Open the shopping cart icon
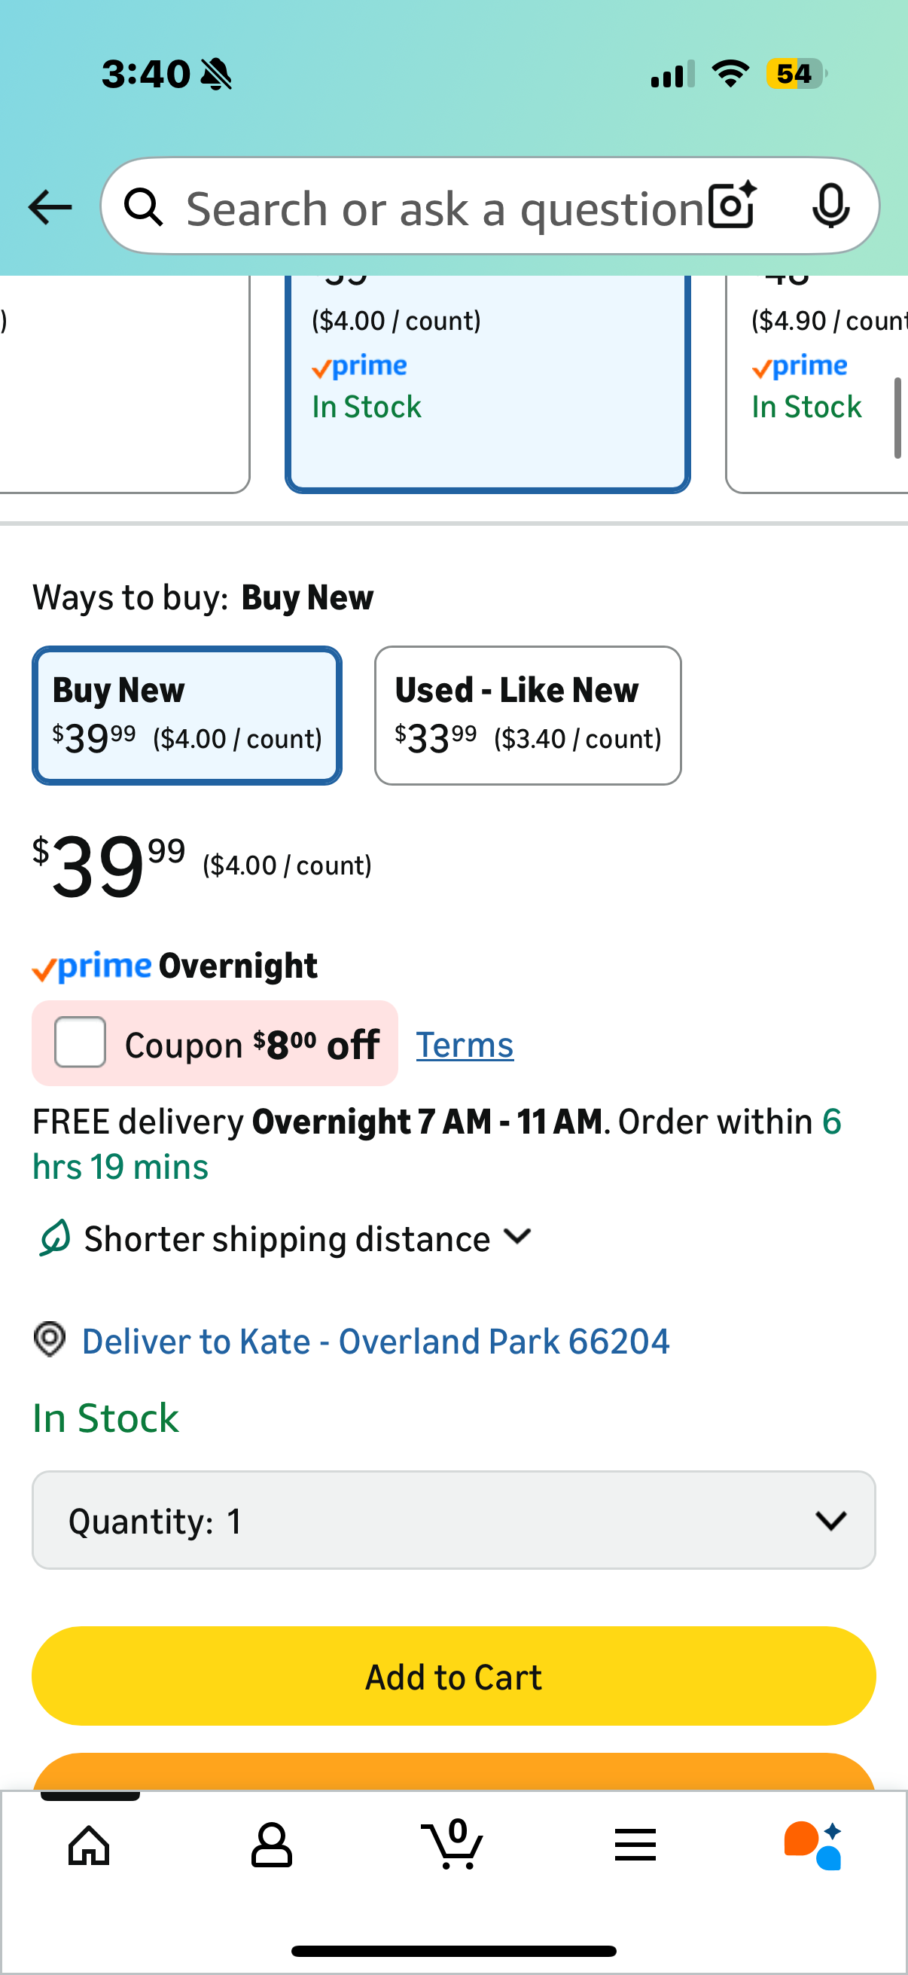This screenshot has width=908, height=1975. point(452,1845)
